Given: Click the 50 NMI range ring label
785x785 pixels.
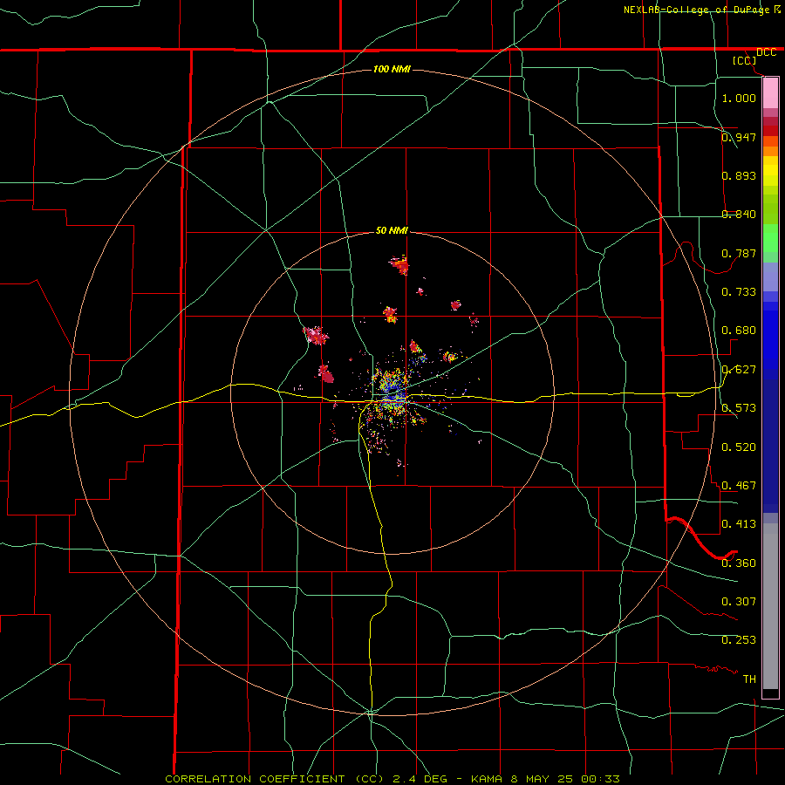Looking at the screenshot, I should (392, 230).
